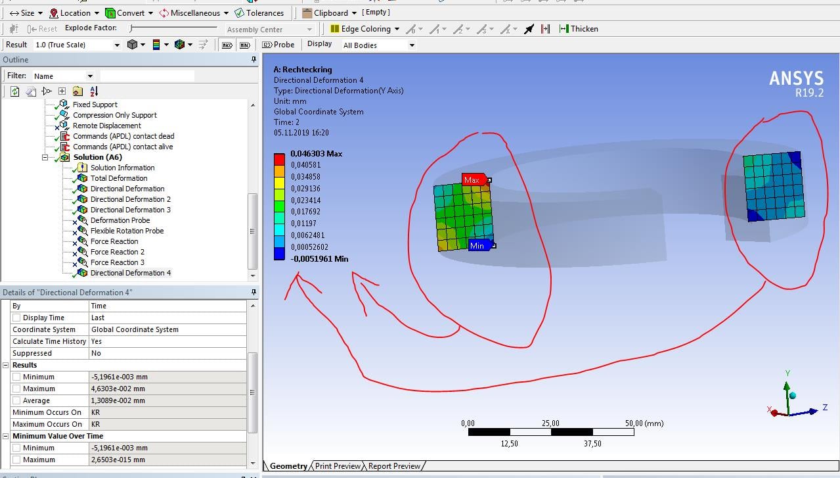
Task: Click the Explode Factor slider
Action: pos(173,28)
